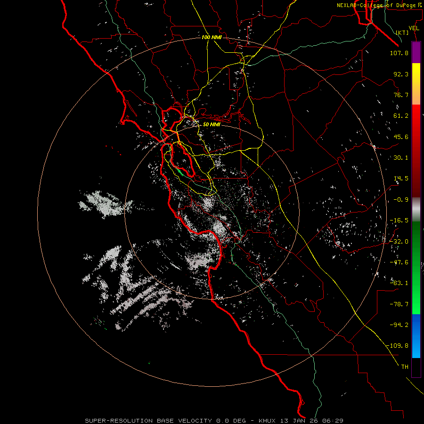Click the gray near-zero segment of the color bar

coord(416,210)
